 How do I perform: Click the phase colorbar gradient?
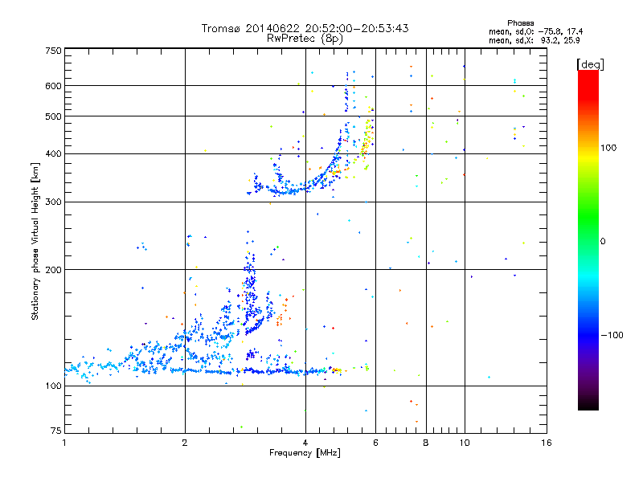[588, 239]
